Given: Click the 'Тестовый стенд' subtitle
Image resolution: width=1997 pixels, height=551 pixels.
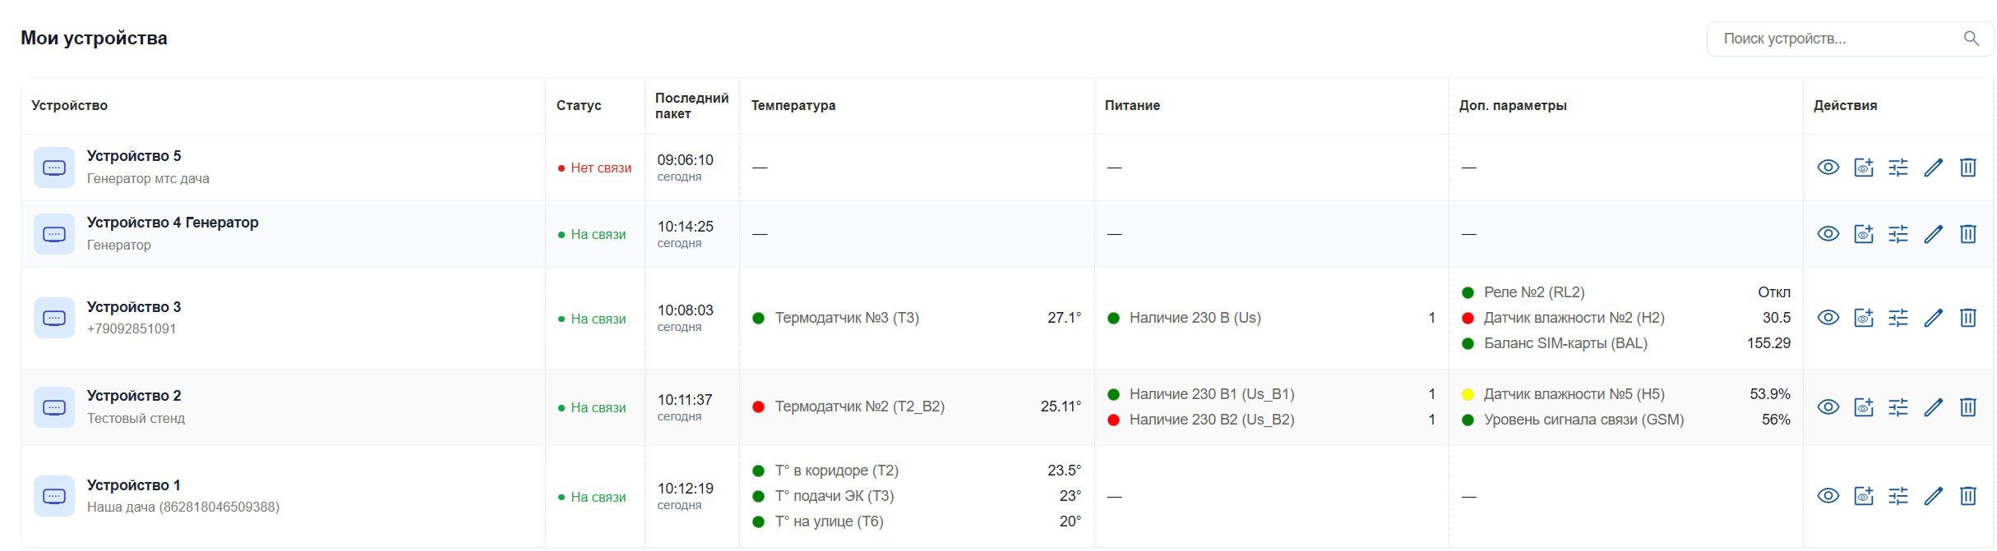Looking at the screenshot, I should point(136,419).
